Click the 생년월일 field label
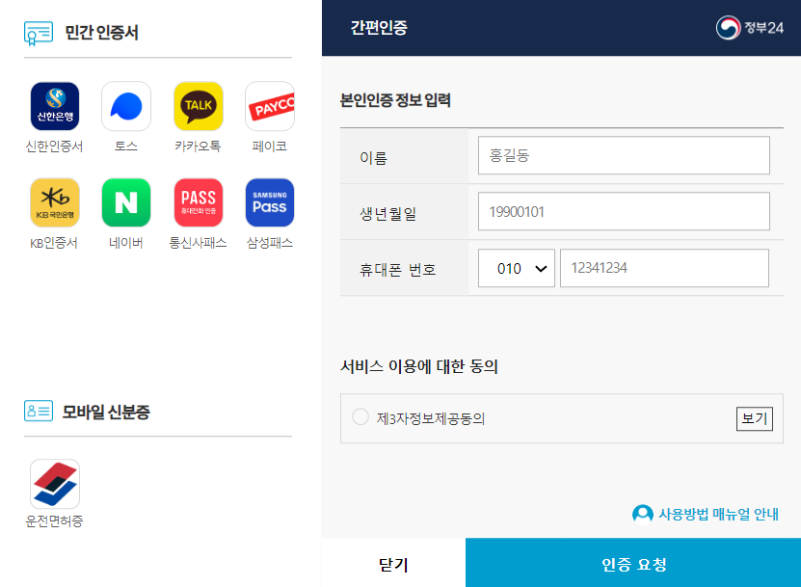The image size is (801, 587). [388, 214]
